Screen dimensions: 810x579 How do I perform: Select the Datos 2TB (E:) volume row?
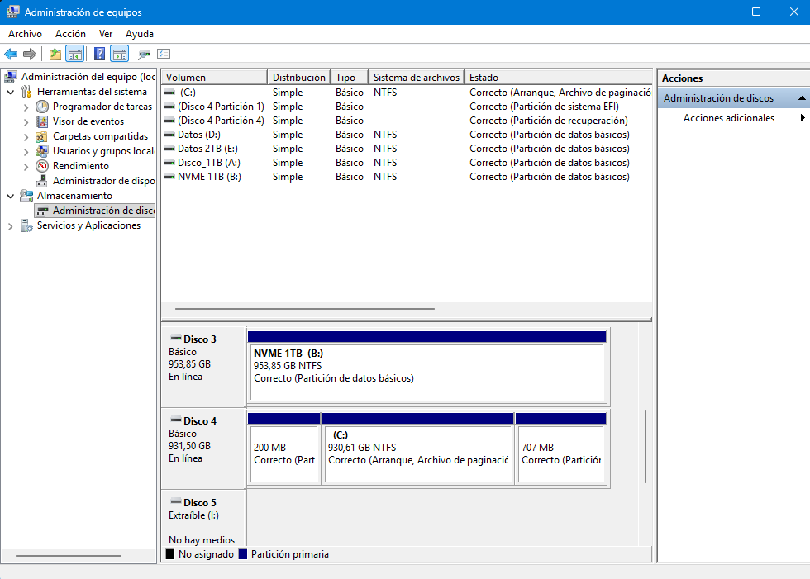click(407, 149)
